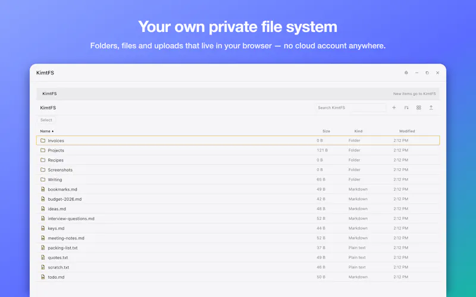This screenshot has height=297, width=476.
Task: Click the Folder kind of Screenshots
Action: [354, 170]
